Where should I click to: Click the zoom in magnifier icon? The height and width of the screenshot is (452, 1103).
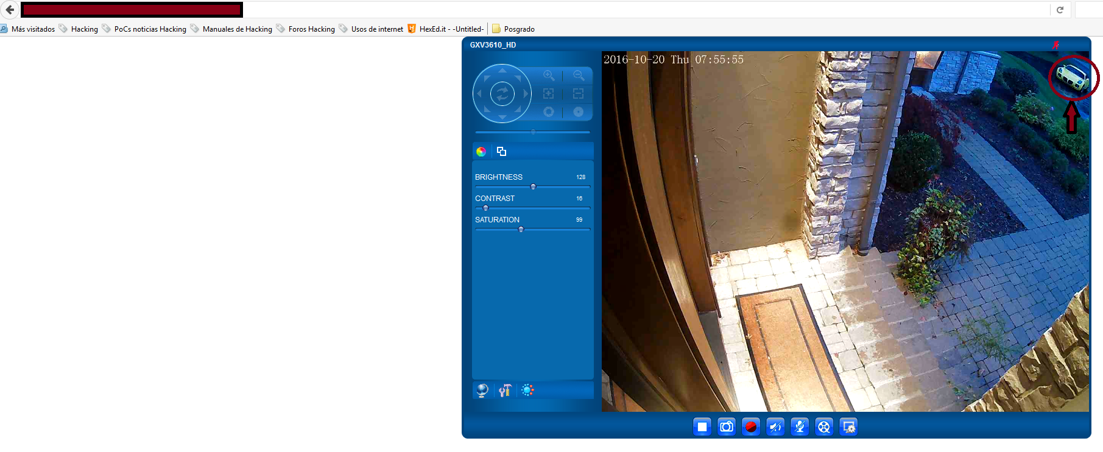549,76
